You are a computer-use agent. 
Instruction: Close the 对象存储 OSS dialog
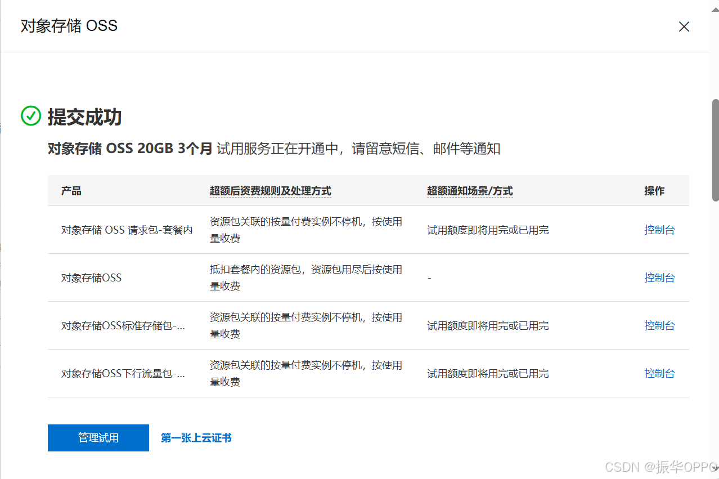click(x=684, y=26)
